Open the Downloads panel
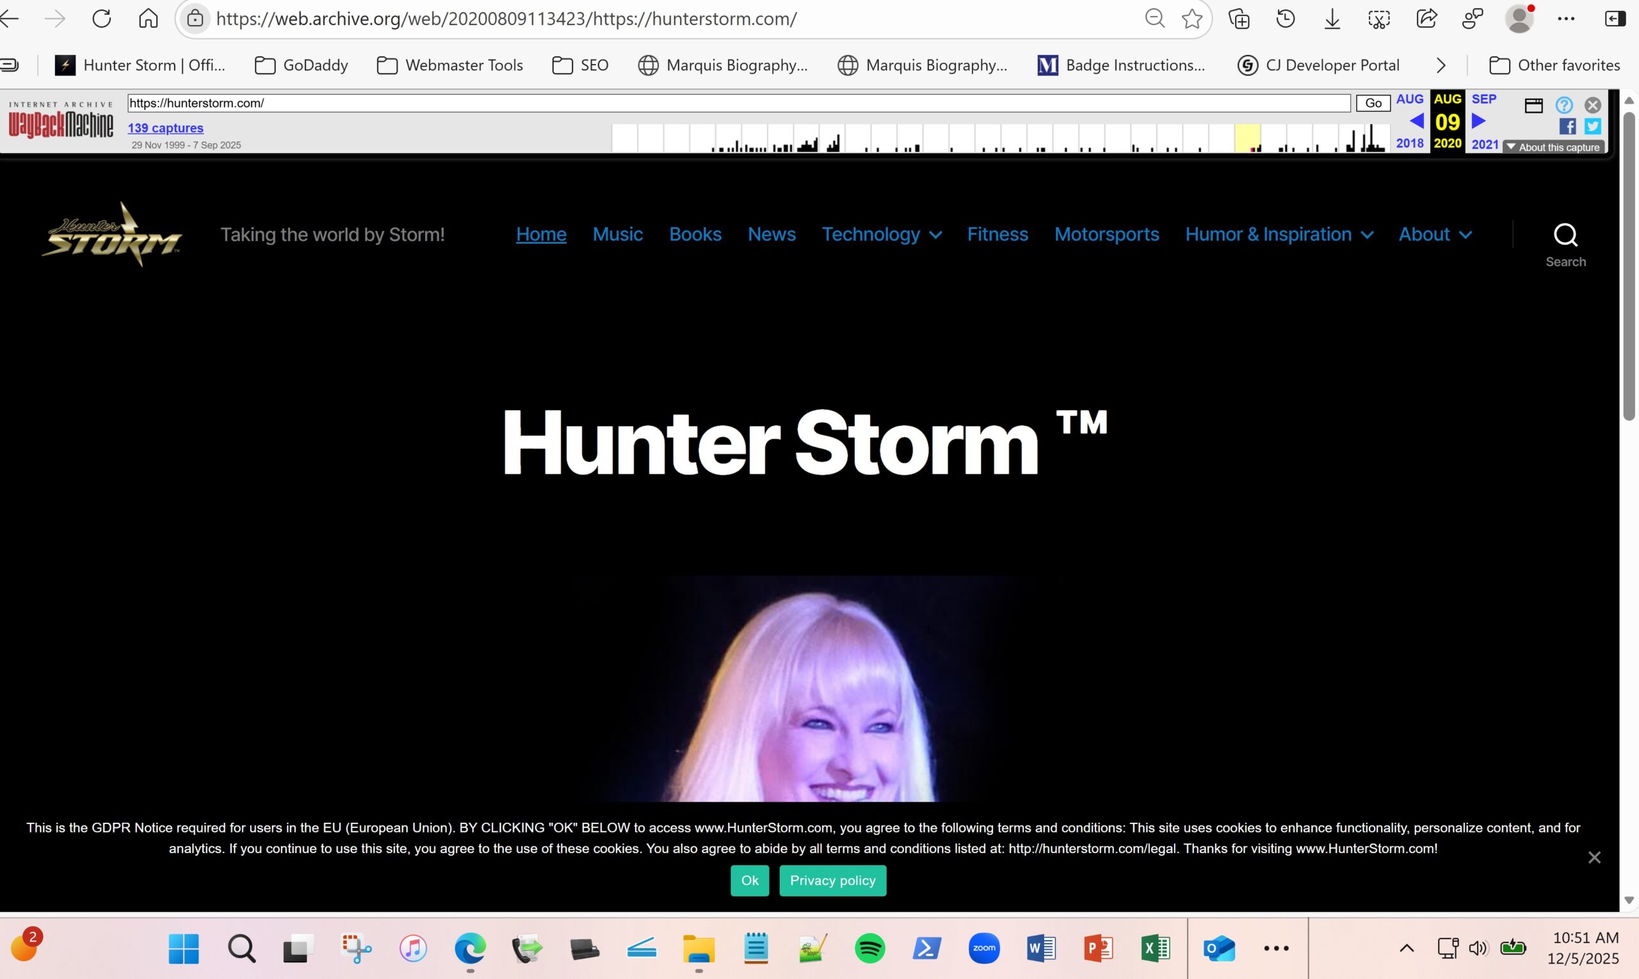Image resolution: width=1639 pixels, height=979 pixels. tap(1332, 19)
